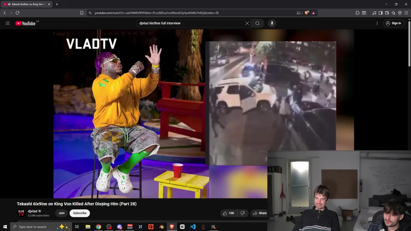Open Visual Studio Code from taskbar
This screenshot has height=231, width=411.
(x=193, y=227)
